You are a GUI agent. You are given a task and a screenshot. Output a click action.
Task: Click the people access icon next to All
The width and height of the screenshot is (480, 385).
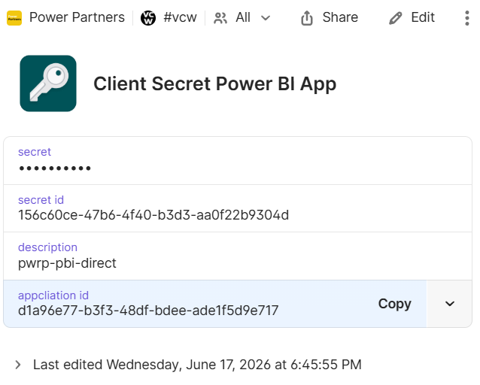click(x=220, y=18)
